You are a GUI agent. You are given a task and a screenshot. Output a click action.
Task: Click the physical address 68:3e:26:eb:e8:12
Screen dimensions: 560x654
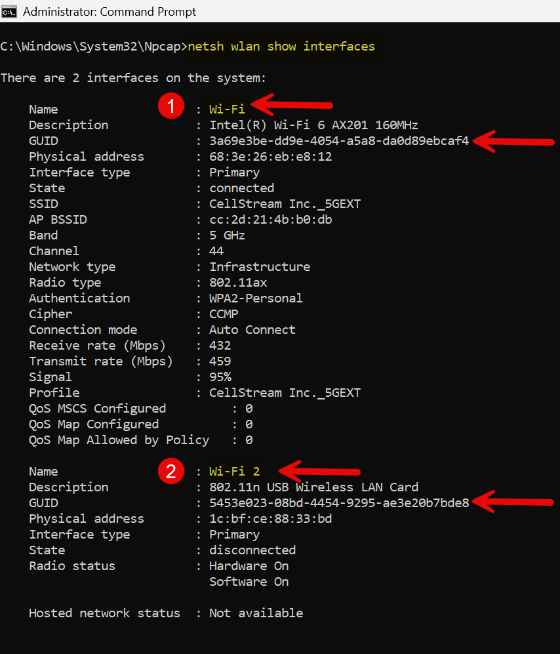270,157
